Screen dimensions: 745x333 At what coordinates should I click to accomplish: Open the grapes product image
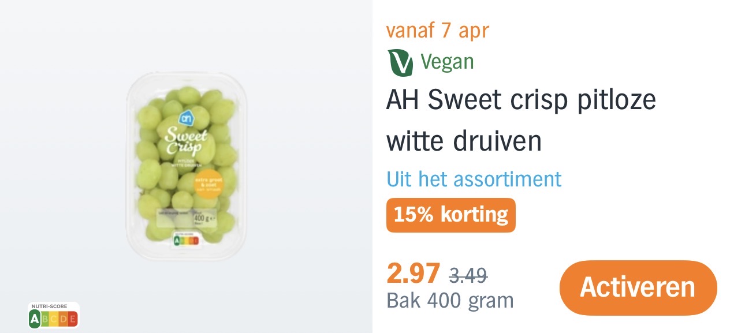pos(187,167)
